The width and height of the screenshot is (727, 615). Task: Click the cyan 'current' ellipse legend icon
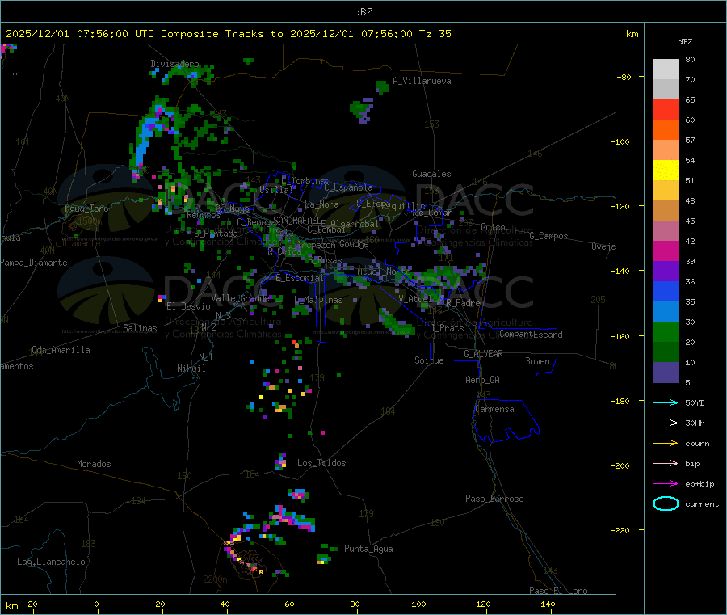(666, 503)
